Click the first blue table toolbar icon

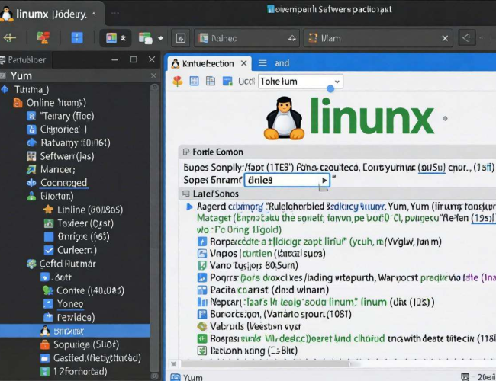(195, 82)
